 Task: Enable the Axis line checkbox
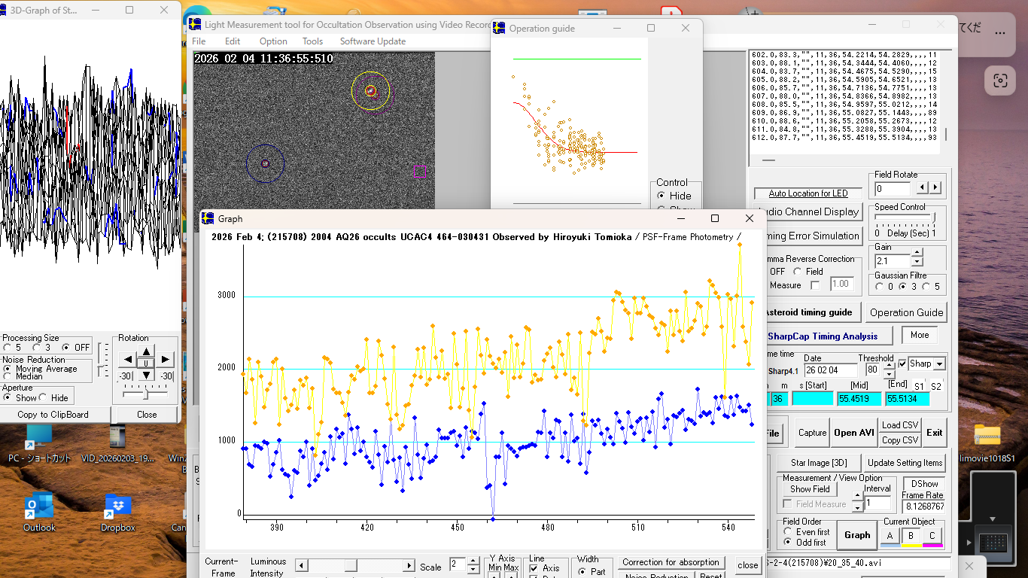tap(534, 568)
